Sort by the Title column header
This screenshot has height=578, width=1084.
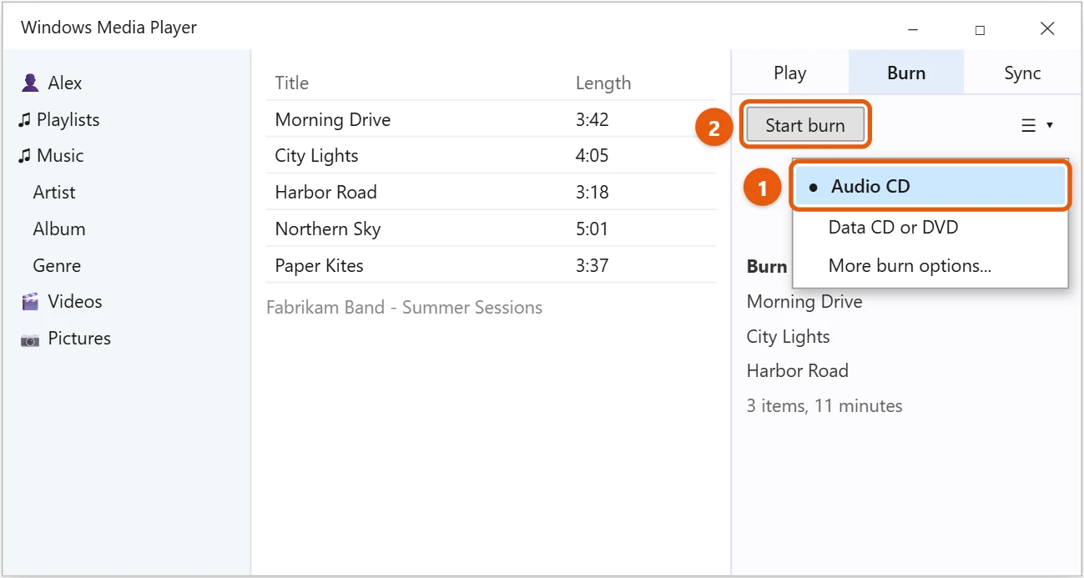pos(292,83)
